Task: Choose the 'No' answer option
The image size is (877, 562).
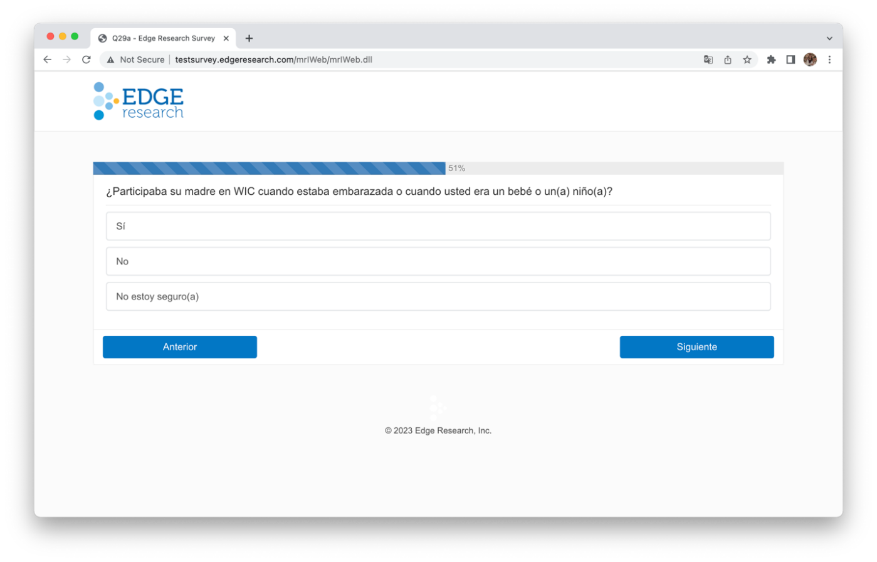Action: [438, 261]
